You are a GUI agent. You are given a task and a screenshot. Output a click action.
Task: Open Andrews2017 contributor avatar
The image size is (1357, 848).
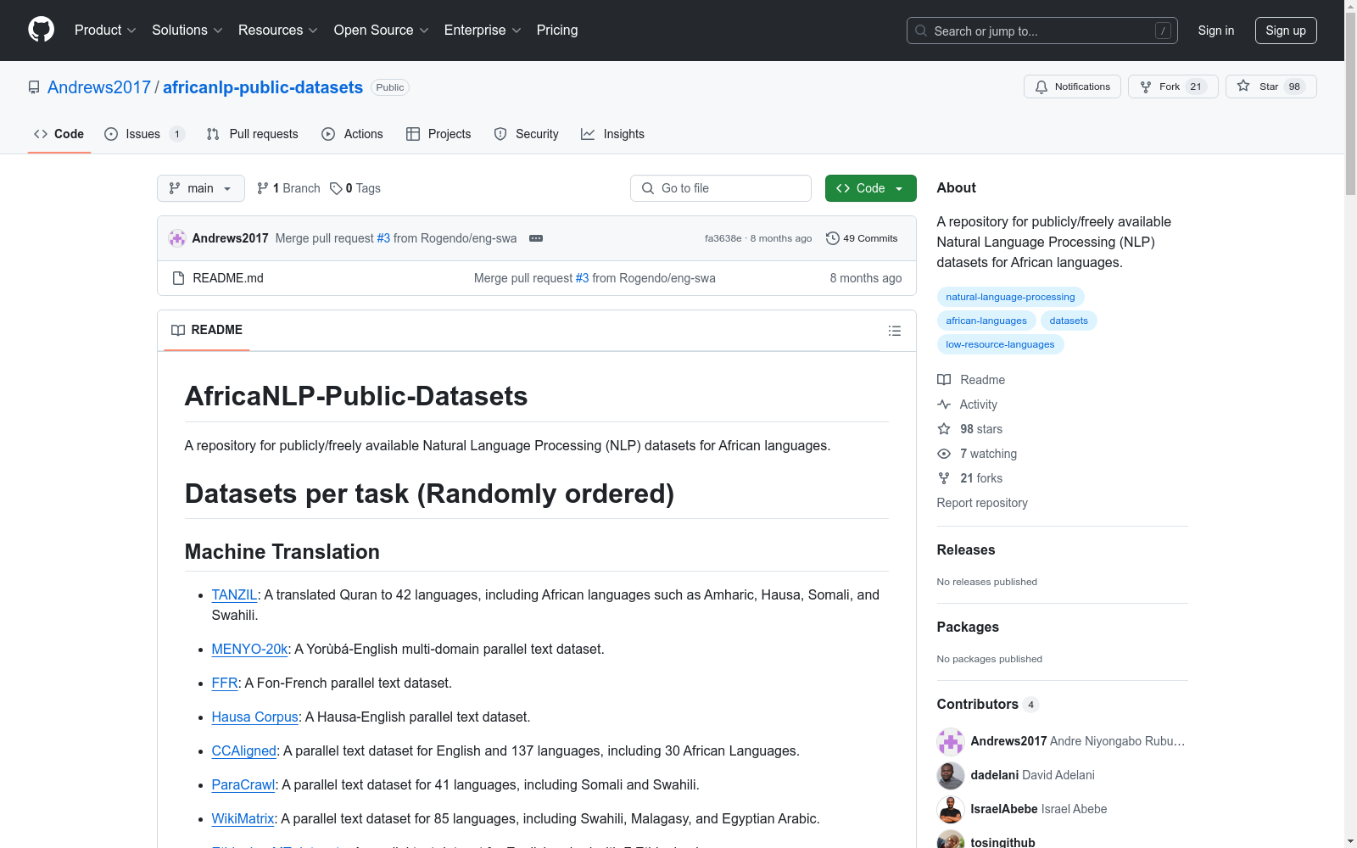(x=951, y=741)
